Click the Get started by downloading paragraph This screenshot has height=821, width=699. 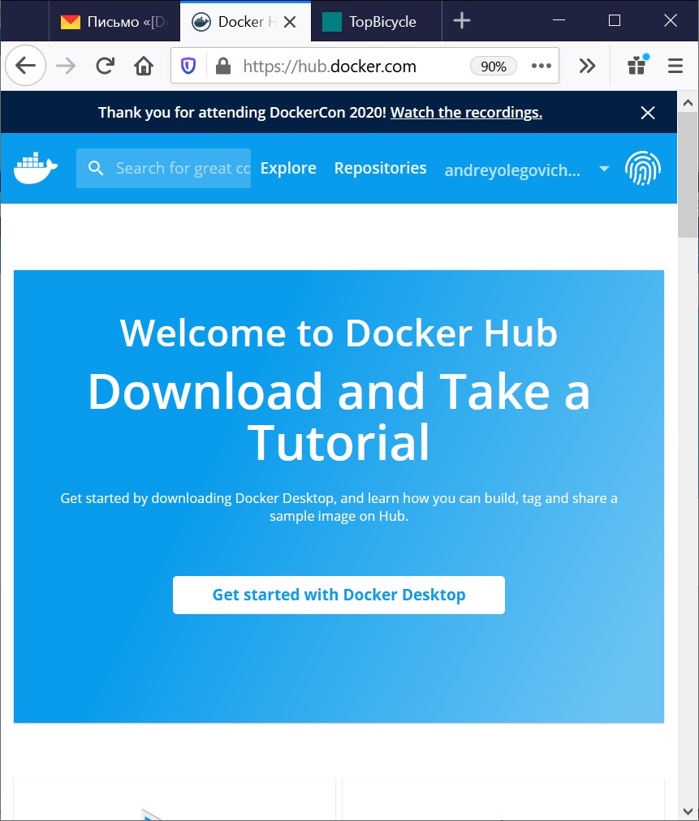[339, 507]
